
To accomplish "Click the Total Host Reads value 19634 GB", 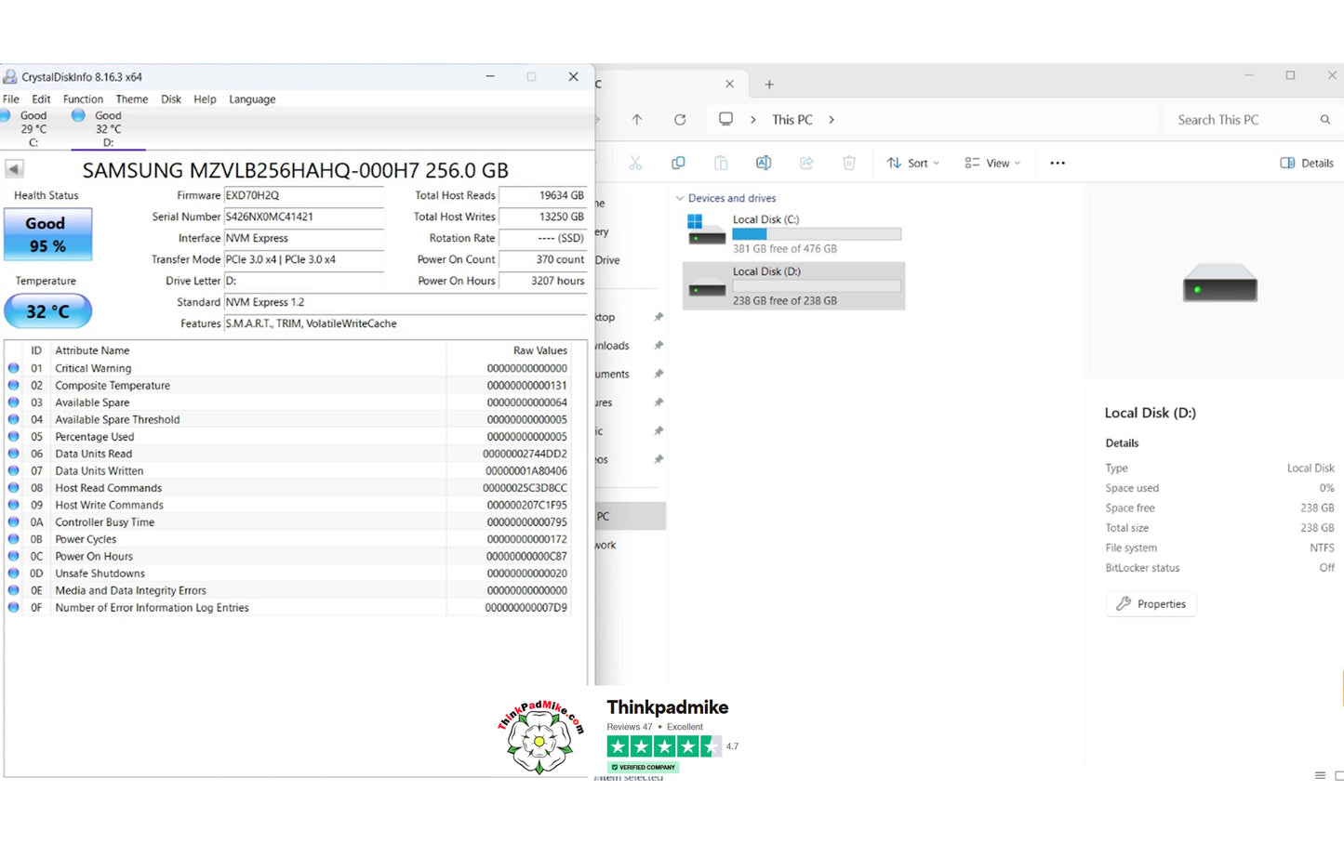I will (x=542, y=195).
